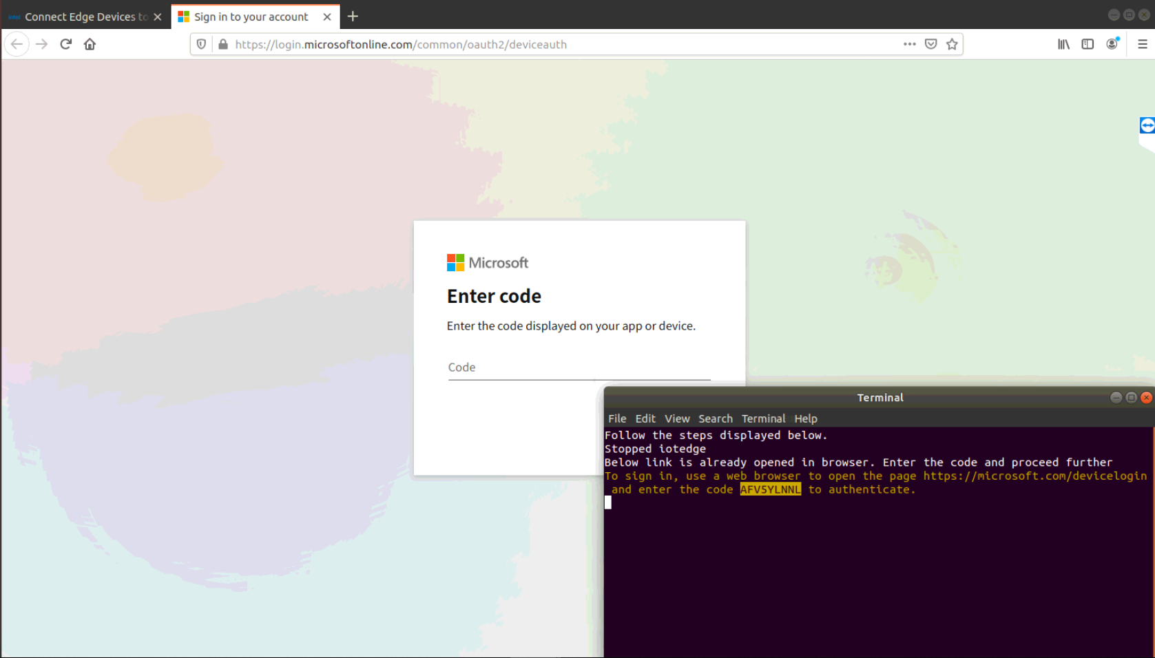The height and width of the screenshot is (658, 1155).
Task: Click 'Stopped iotedge' line in terminal
Action: pos(655,449)
